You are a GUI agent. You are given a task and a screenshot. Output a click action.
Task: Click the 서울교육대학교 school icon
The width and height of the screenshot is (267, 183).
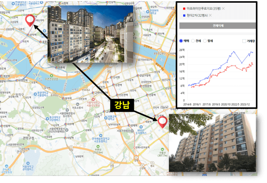click(x=106, y=118)
